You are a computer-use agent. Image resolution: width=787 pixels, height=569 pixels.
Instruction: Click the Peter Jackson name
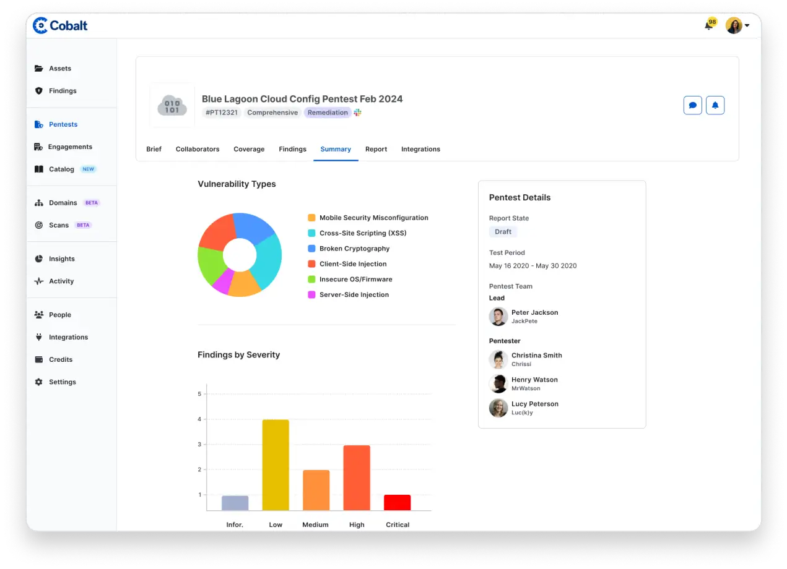[x=535, y=312]
